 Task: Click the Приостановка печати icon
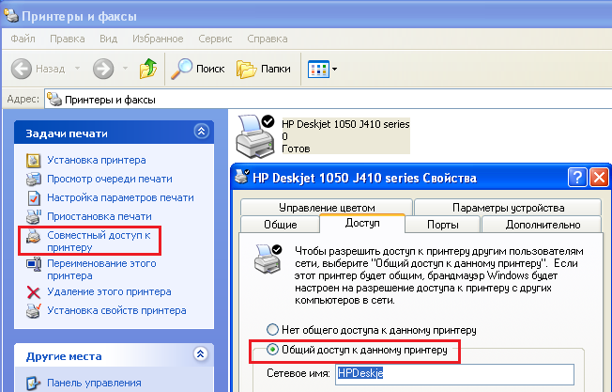34,216
